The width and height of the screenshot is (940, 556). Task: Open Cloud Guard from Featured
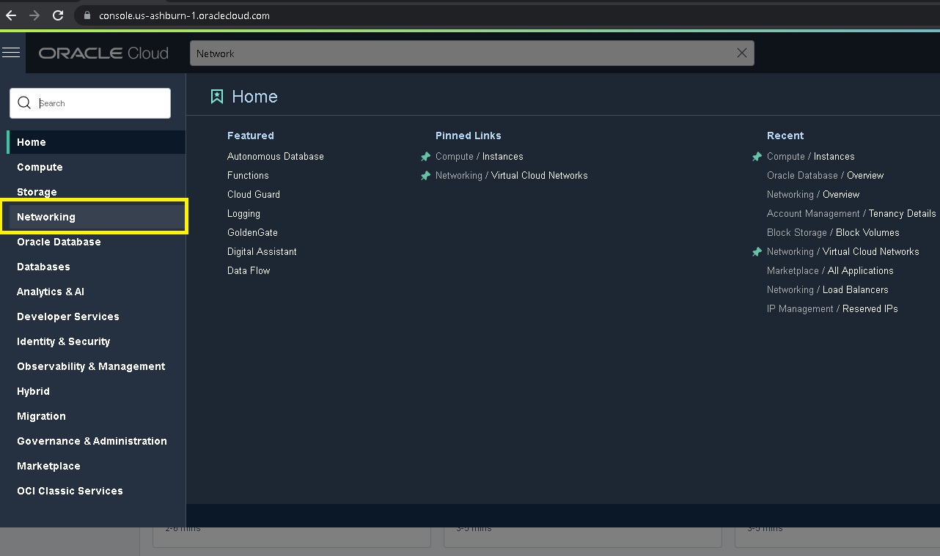click(253, 195)
